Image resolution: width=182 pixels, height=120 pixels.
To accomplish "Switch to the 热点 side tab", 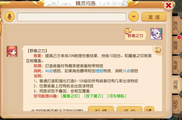I will tap(176, 26).
